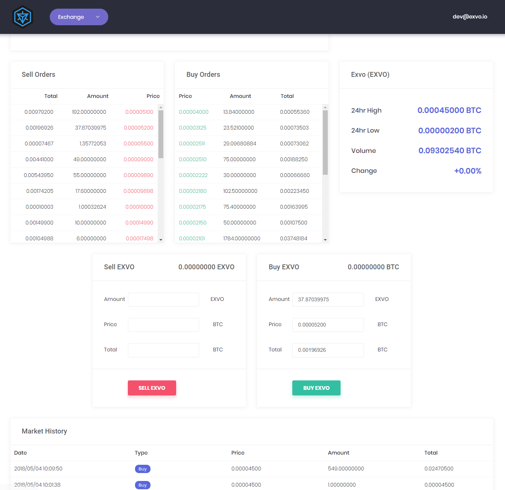Click the Buy Orders scrollbar thumb

(325, 142)
